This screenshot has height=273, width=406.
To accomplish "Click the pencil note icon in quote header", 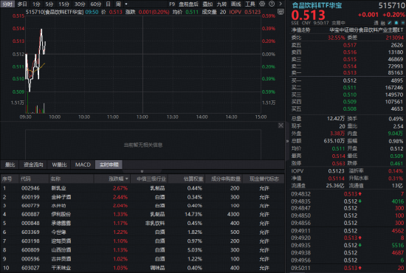I will (390, 23).
